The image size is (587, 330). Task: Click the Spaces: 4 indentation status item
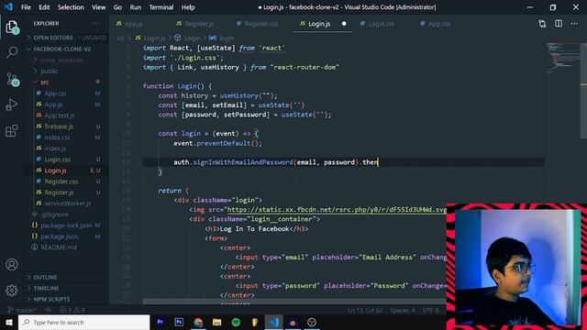coord(403,310)
